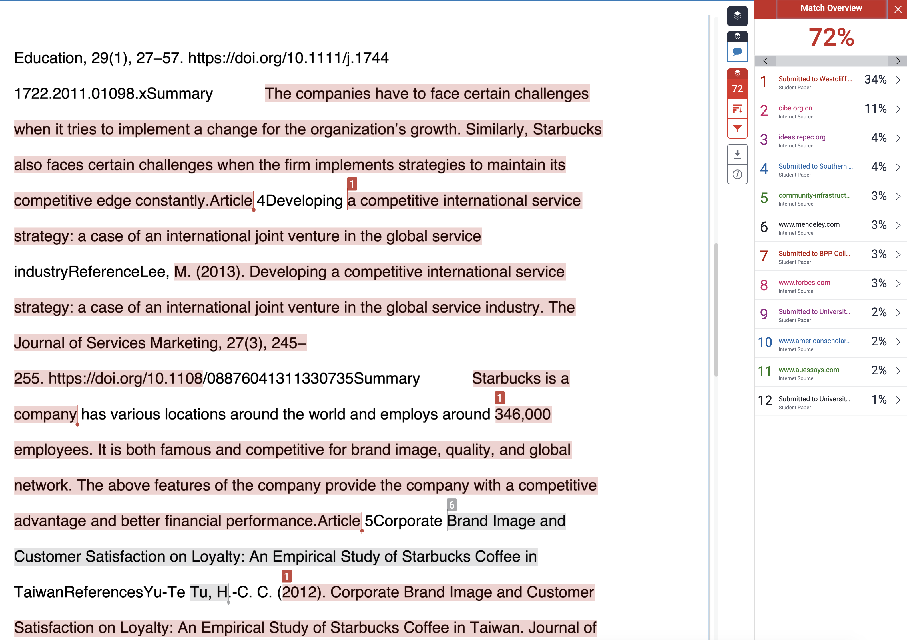This screenshot has height=640, width=907.
Task: Click the document vertical scrollbar thumb
Action: click(716, 310)
